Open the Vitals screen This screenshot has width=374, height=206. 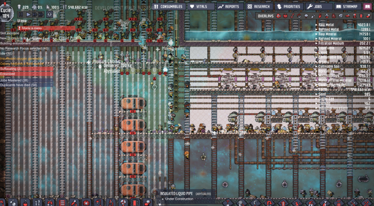click(200, 7)
